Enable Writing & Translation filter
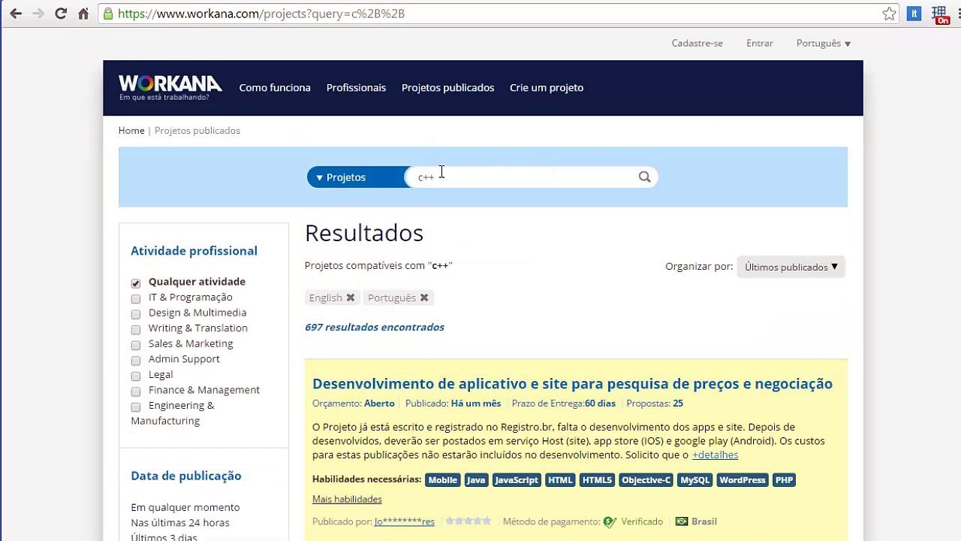Viewport: 961px width, 541px height. click(136, 329)
